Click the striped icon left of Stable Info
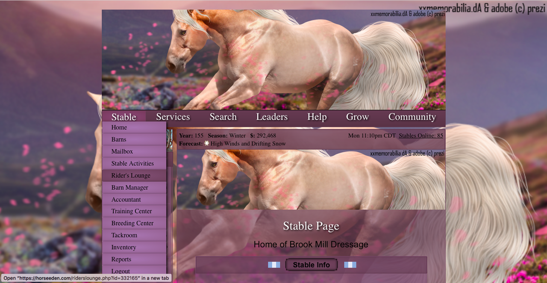Viewport: 547px width, 283px height. click(x=274, y=265)
